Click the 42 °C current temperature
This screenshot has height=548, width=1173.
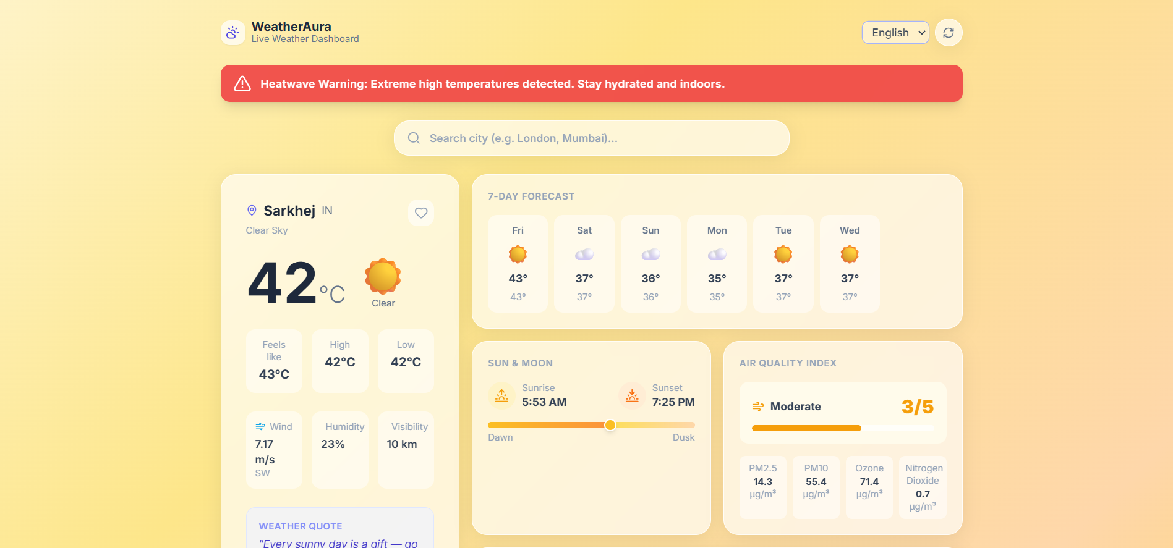[x=296, y=283]
